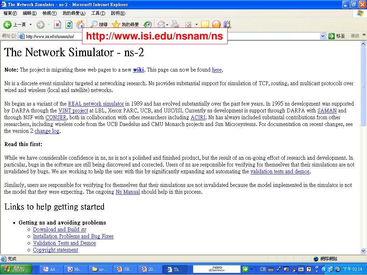Click the CH language indicator
Screen dimensions: 367x275
click(263, 269)
